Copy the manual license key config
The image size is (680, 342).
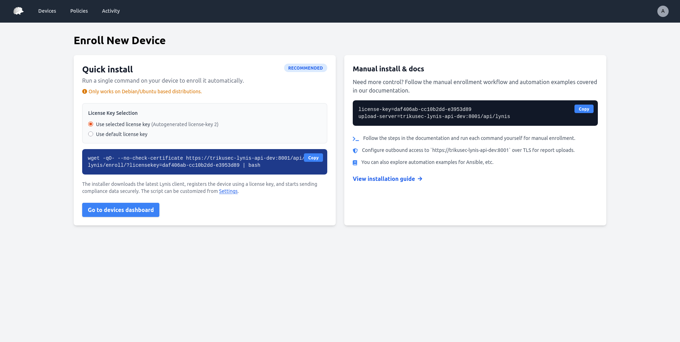pyautogui.click(x=584, y=109)
